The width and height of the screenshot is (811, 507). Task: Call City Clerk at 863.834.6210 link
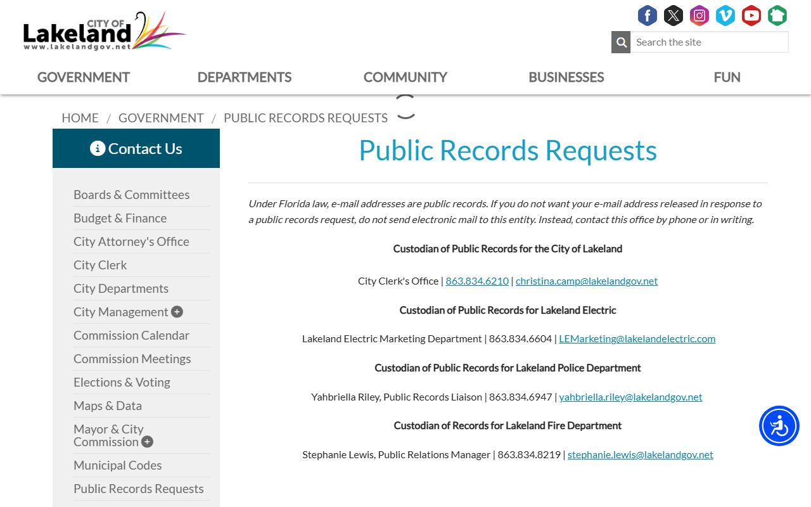[477, 281]
